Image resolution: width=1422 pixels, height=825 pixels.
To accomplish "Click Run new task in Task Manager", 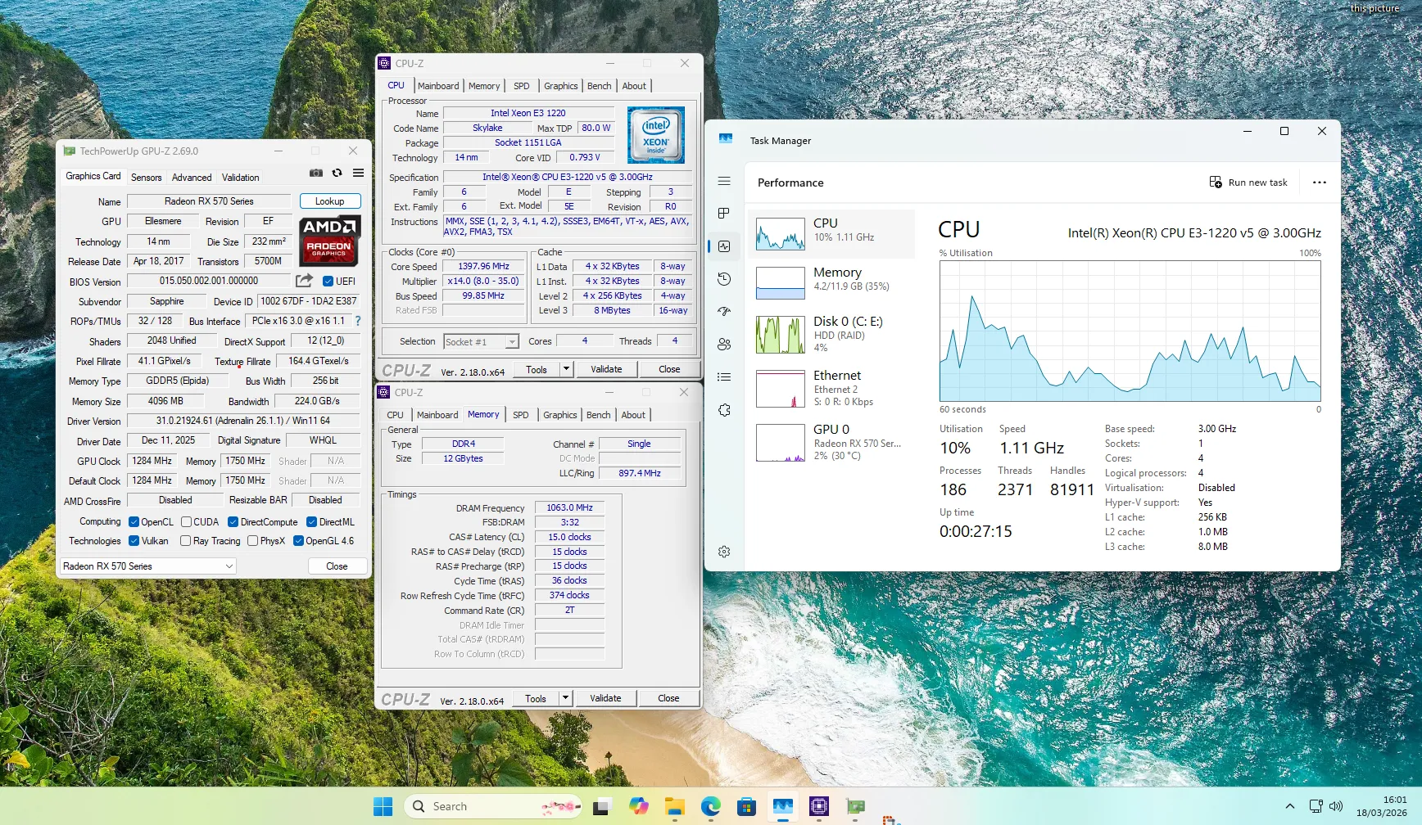I will click(x=1248, y=183).
